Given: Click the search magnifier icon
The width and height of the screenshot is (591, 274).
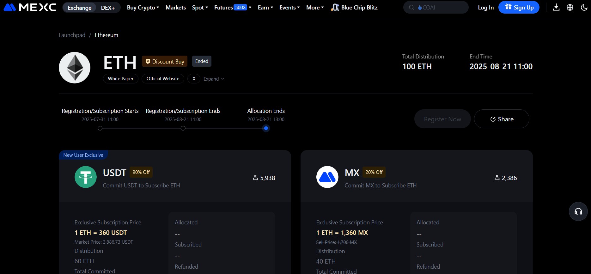Looking at the screenshot, I should pyautogui.click(x=411, y=7).
